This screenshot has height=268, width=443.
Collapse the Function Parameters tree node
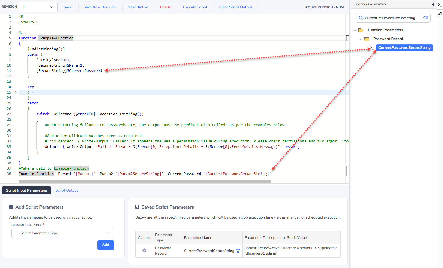click(x=355, y=30)
